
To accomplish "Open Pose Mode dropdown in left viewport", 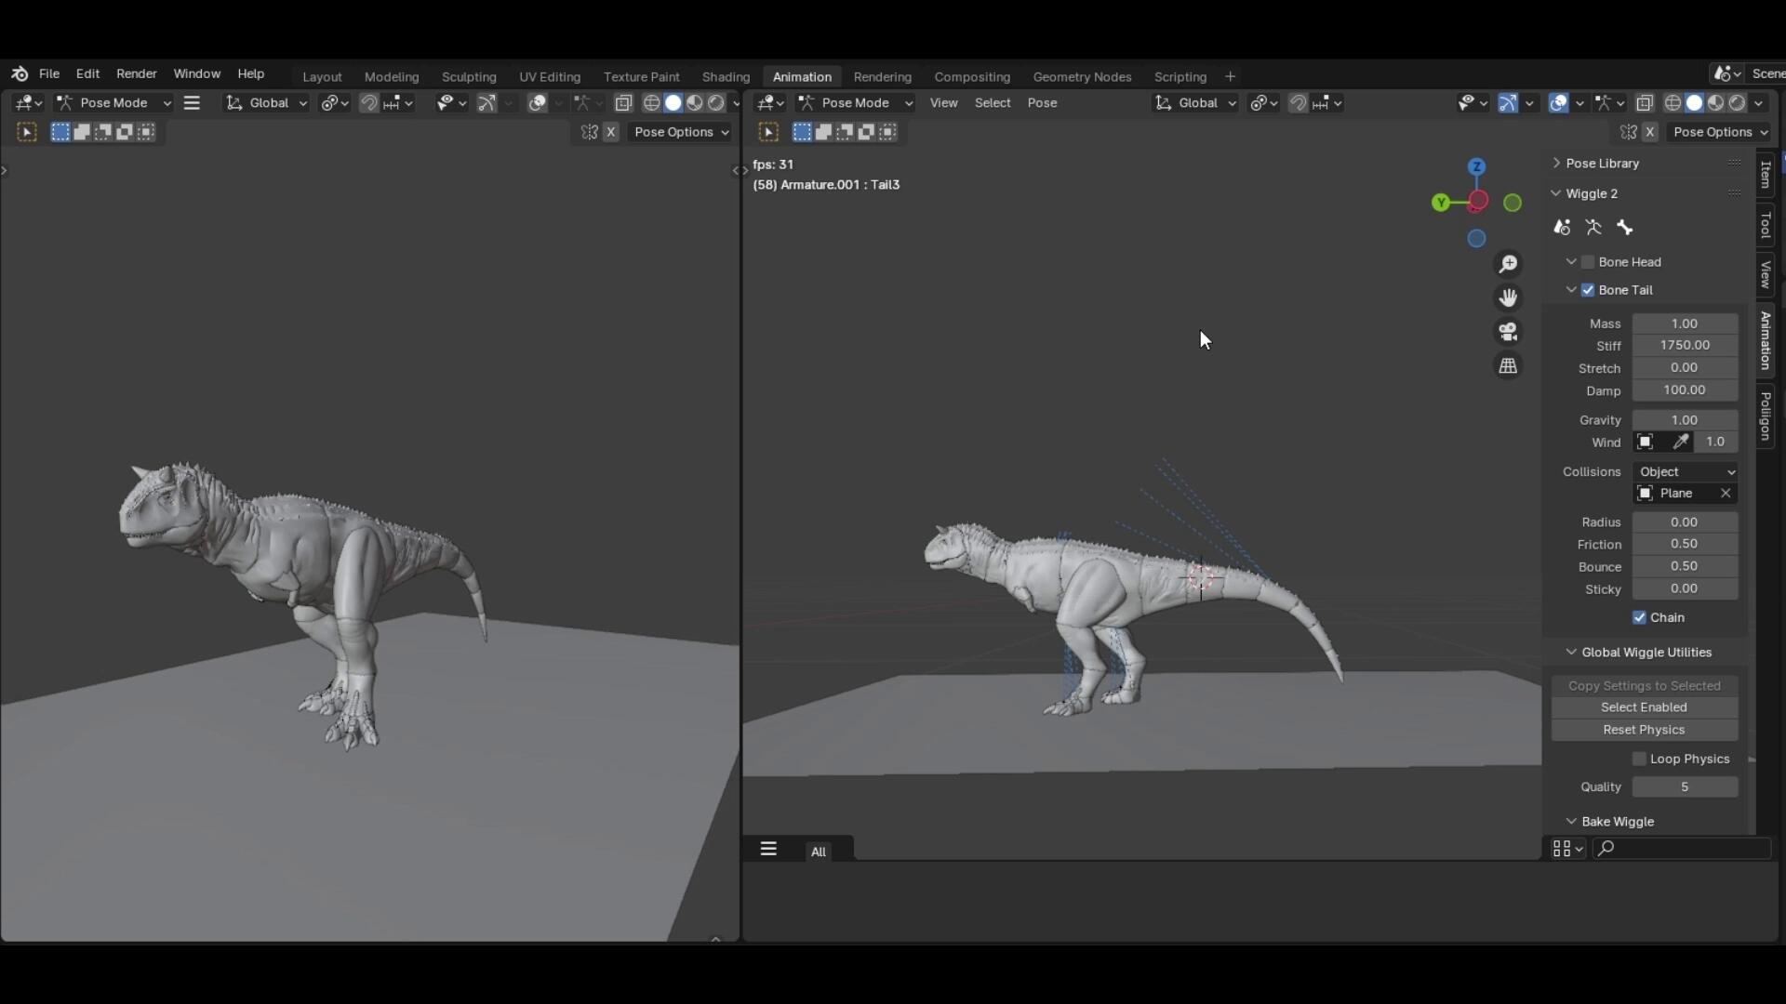I will (113, 103).
